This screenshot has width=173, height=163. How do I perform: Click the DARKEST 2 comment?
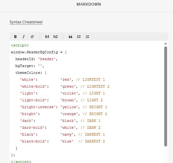[91, 141]
